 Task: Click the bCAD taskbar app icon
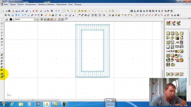tap(47, 104)
